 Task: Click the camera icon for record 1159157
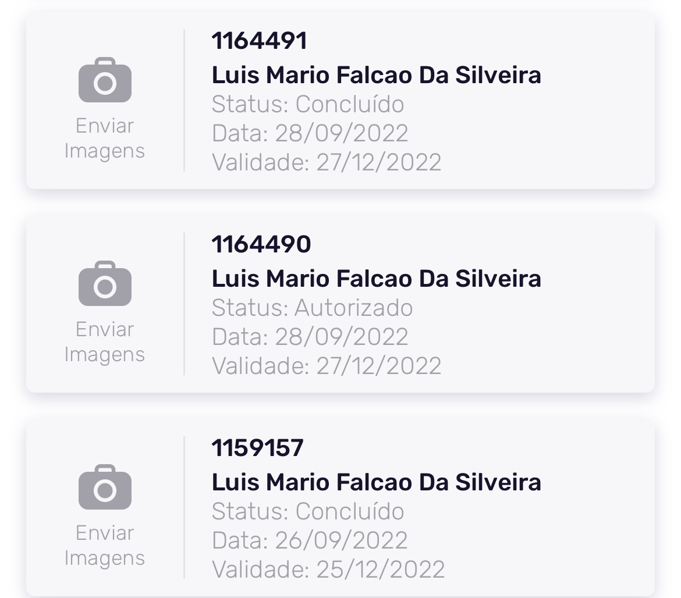point(105,487)
